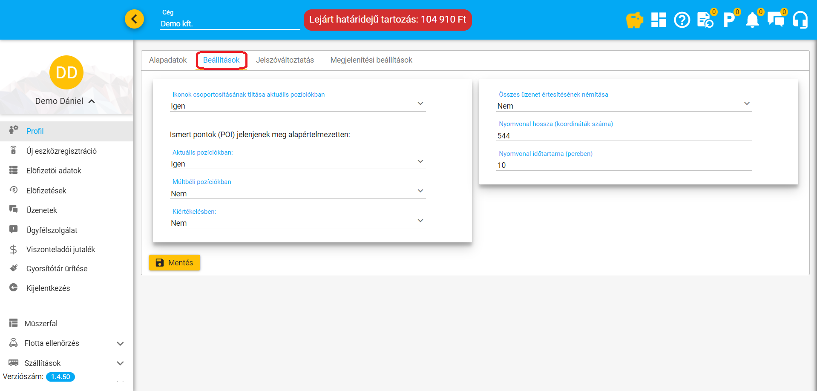Open the Összes üzenet értesítésének némítása dropdown
Viewport: 817px width, 391px height.
coord(624,105)
